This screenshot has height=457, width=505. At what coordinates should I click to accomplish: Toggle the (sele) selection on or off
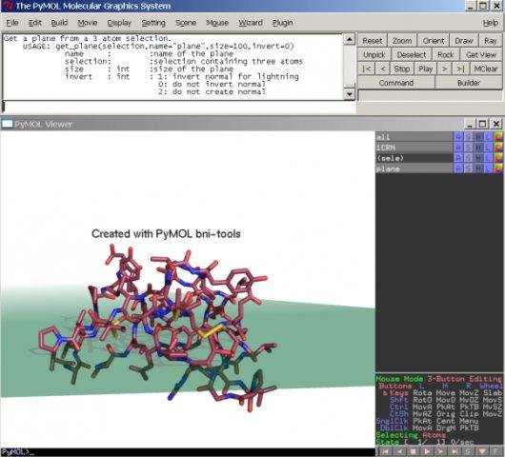[414, 158]
